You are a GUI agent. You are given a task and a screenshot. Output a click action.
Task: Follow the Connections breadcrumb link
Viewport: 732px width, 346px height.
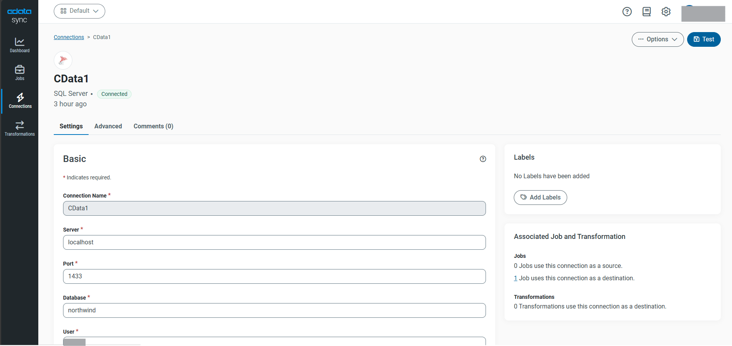(x=69, y=37)
